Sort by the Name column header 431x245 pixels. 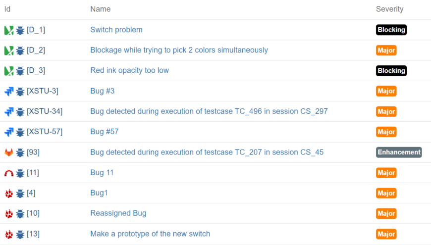click(100, 9)
